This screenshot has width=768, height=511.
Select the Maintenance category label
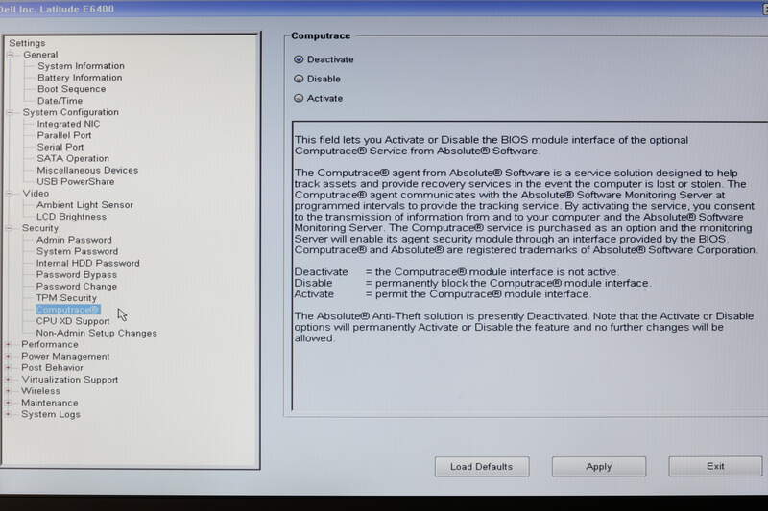coord(50,403)
